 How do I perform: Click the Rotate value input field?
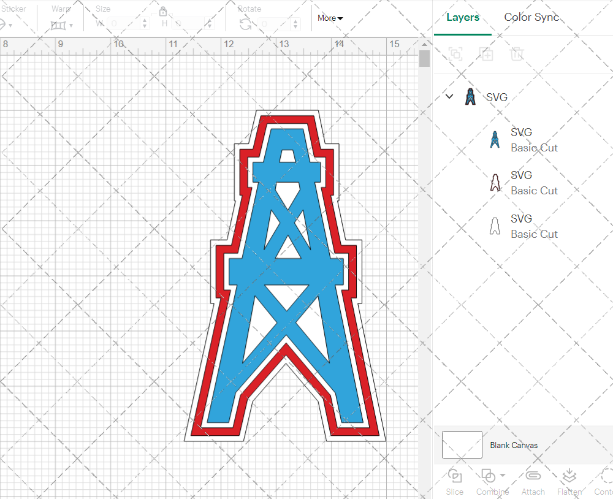pyautogui.click(x=274, y=24)
